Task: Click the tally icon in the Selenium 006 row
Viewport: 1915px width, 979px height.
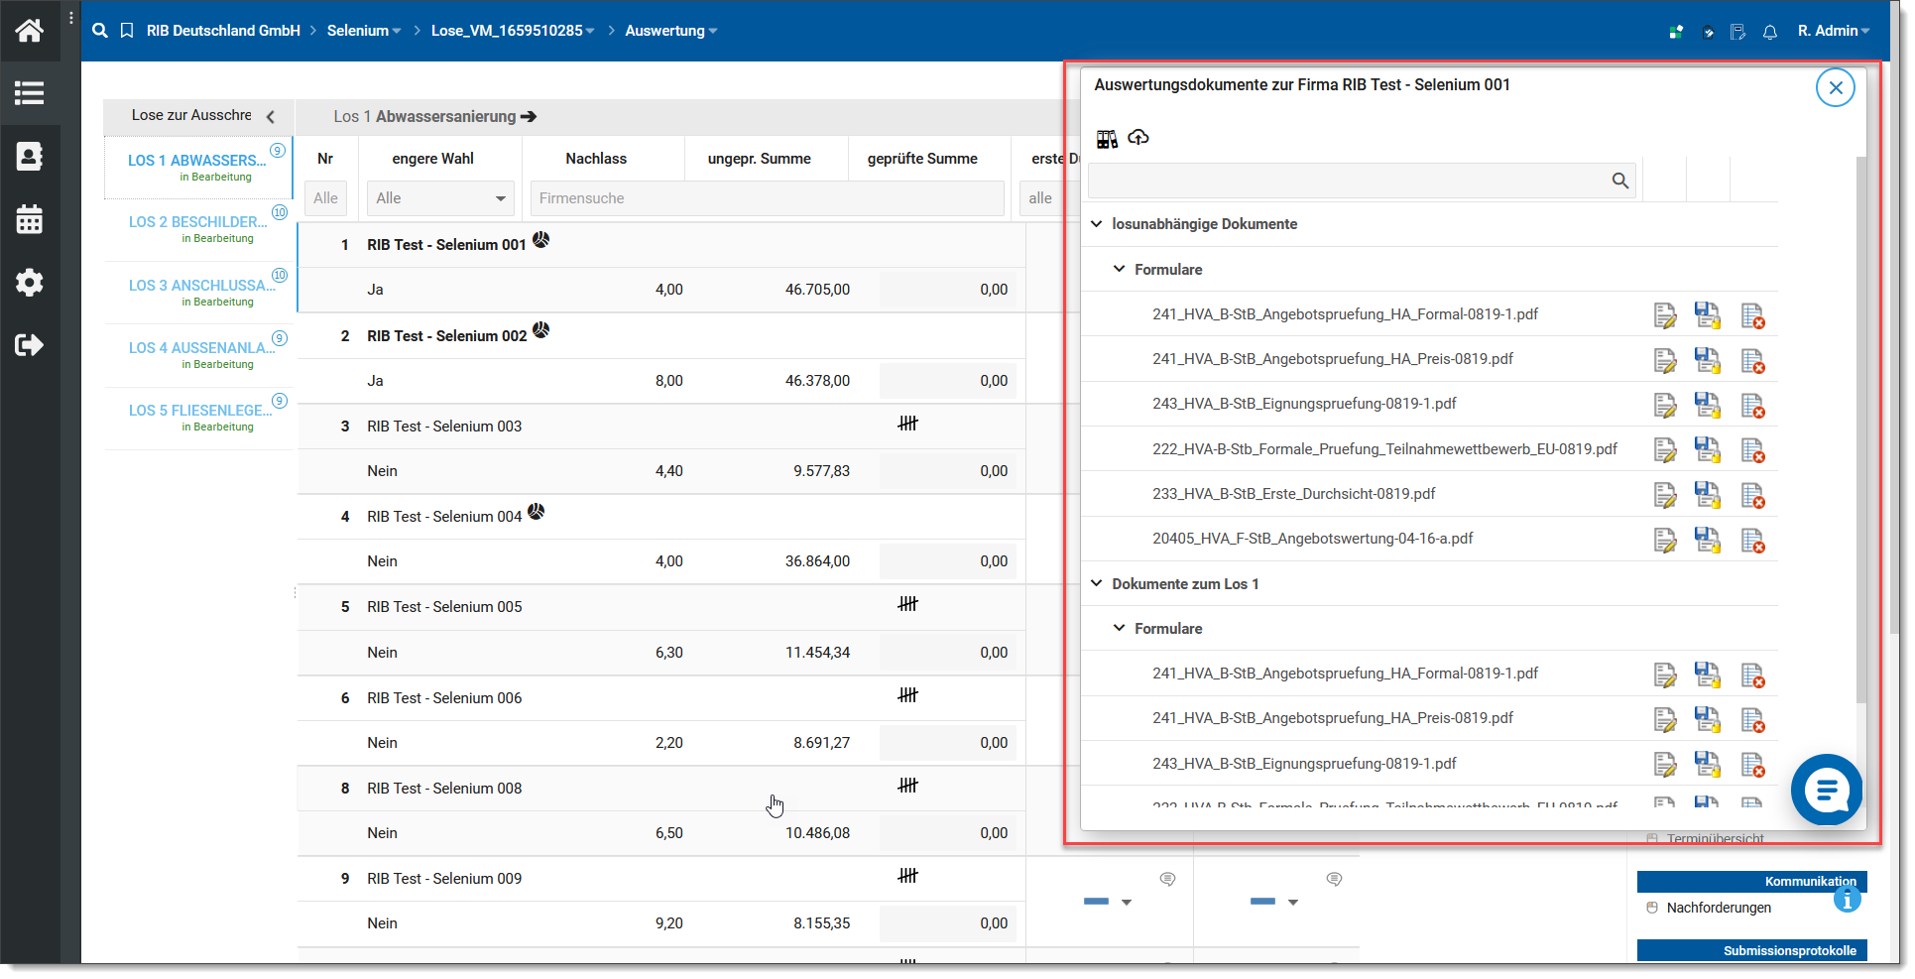Action: tap(907, 695)
